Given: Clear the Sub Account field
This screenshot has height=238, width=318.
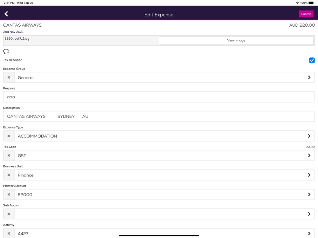Looking at the screenshot, I should (x=9, y=214).
